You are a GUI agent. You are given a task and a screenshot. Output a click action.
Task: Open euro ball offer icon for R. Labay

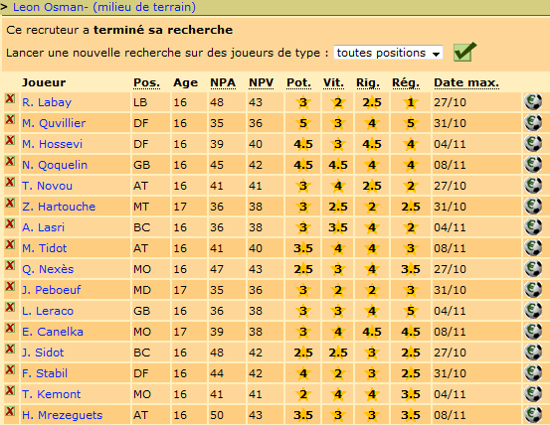pos(533,102)
